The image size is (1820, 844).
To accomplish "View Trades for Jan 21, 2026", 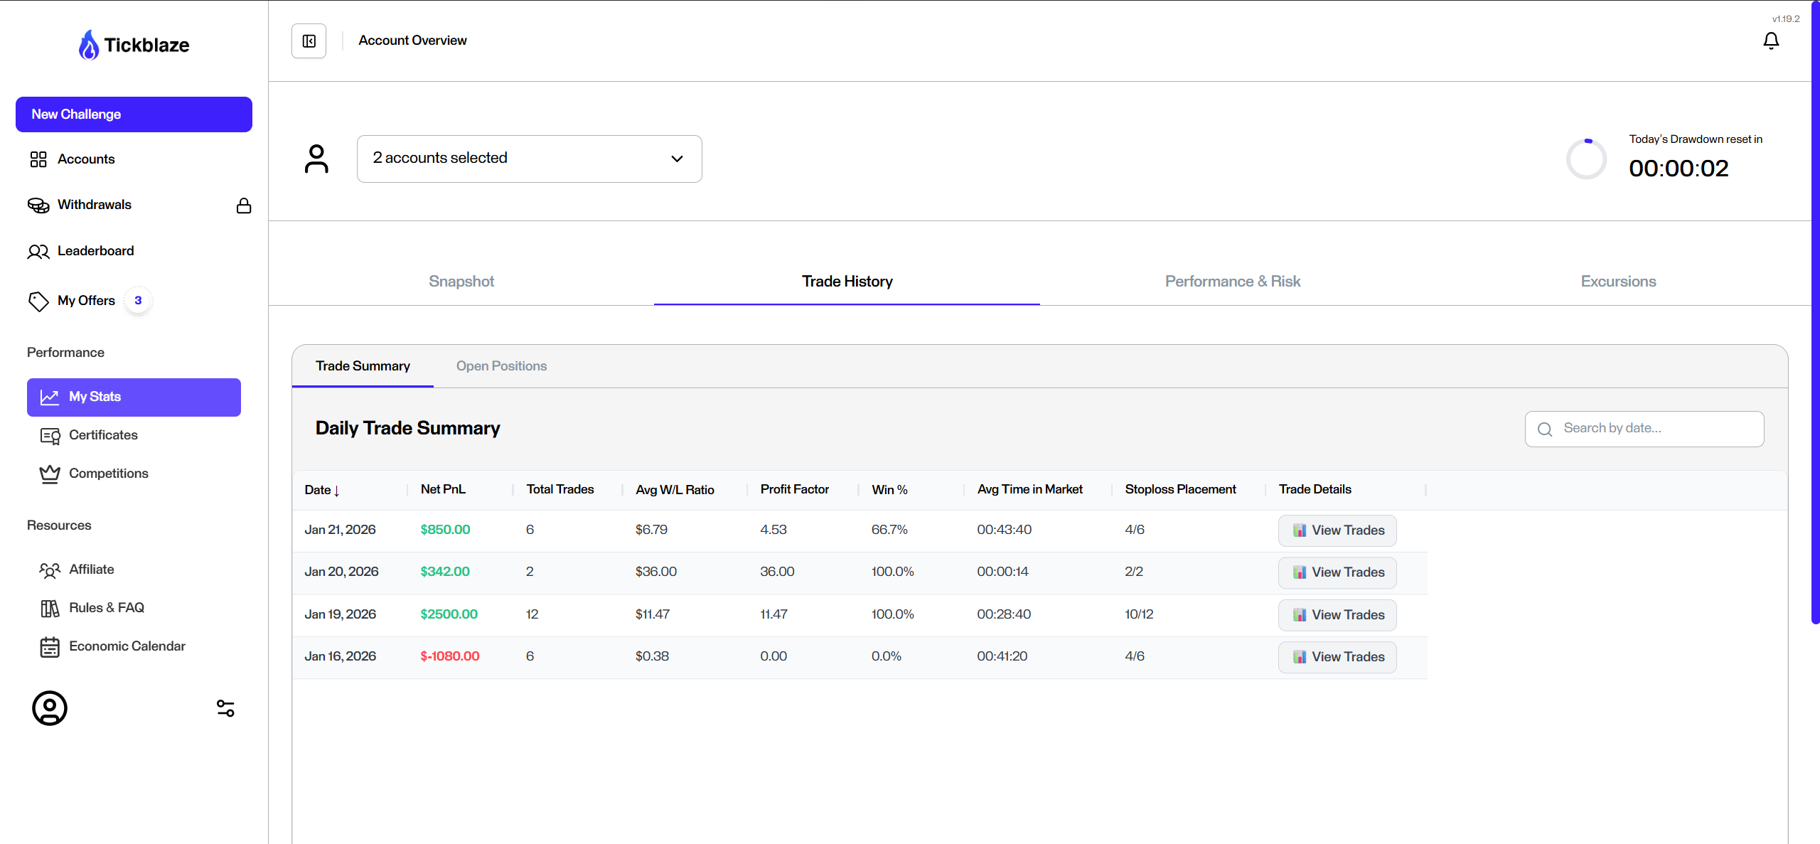I will coord(1337,530).
